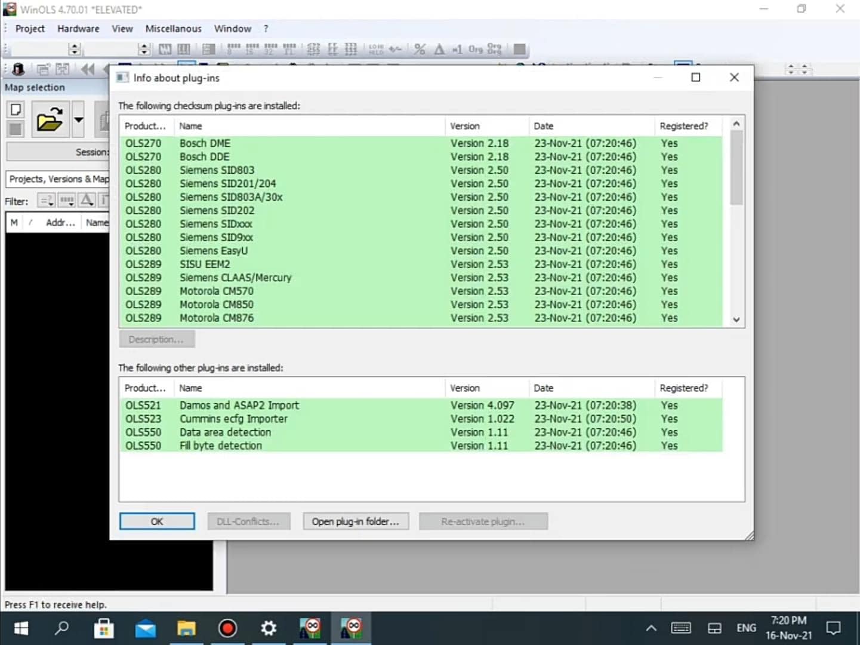Click the percent display toolbar icon

(420, 50)
